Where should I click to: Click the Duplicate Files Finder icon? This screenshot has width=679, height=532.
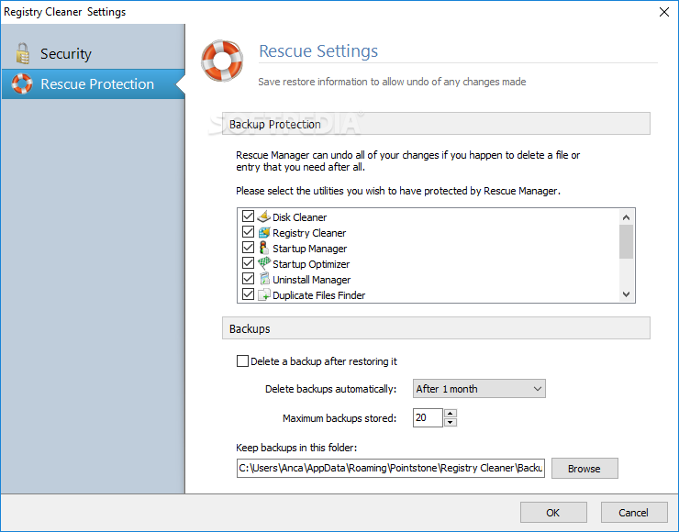pyautogui.click(x=263, y=294)
